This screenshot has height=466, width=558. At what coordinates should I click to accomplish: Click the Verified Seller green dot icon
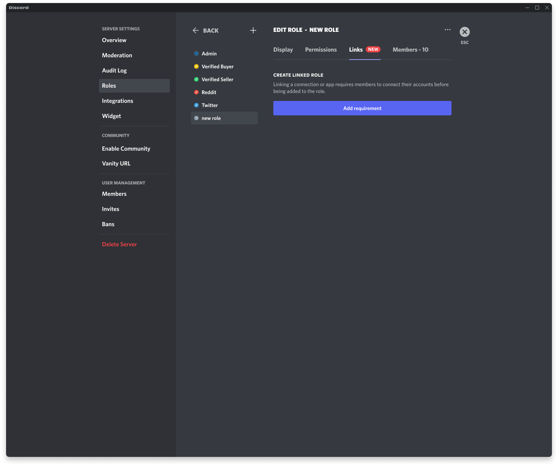pyautogui.click(x=196, y=79)
